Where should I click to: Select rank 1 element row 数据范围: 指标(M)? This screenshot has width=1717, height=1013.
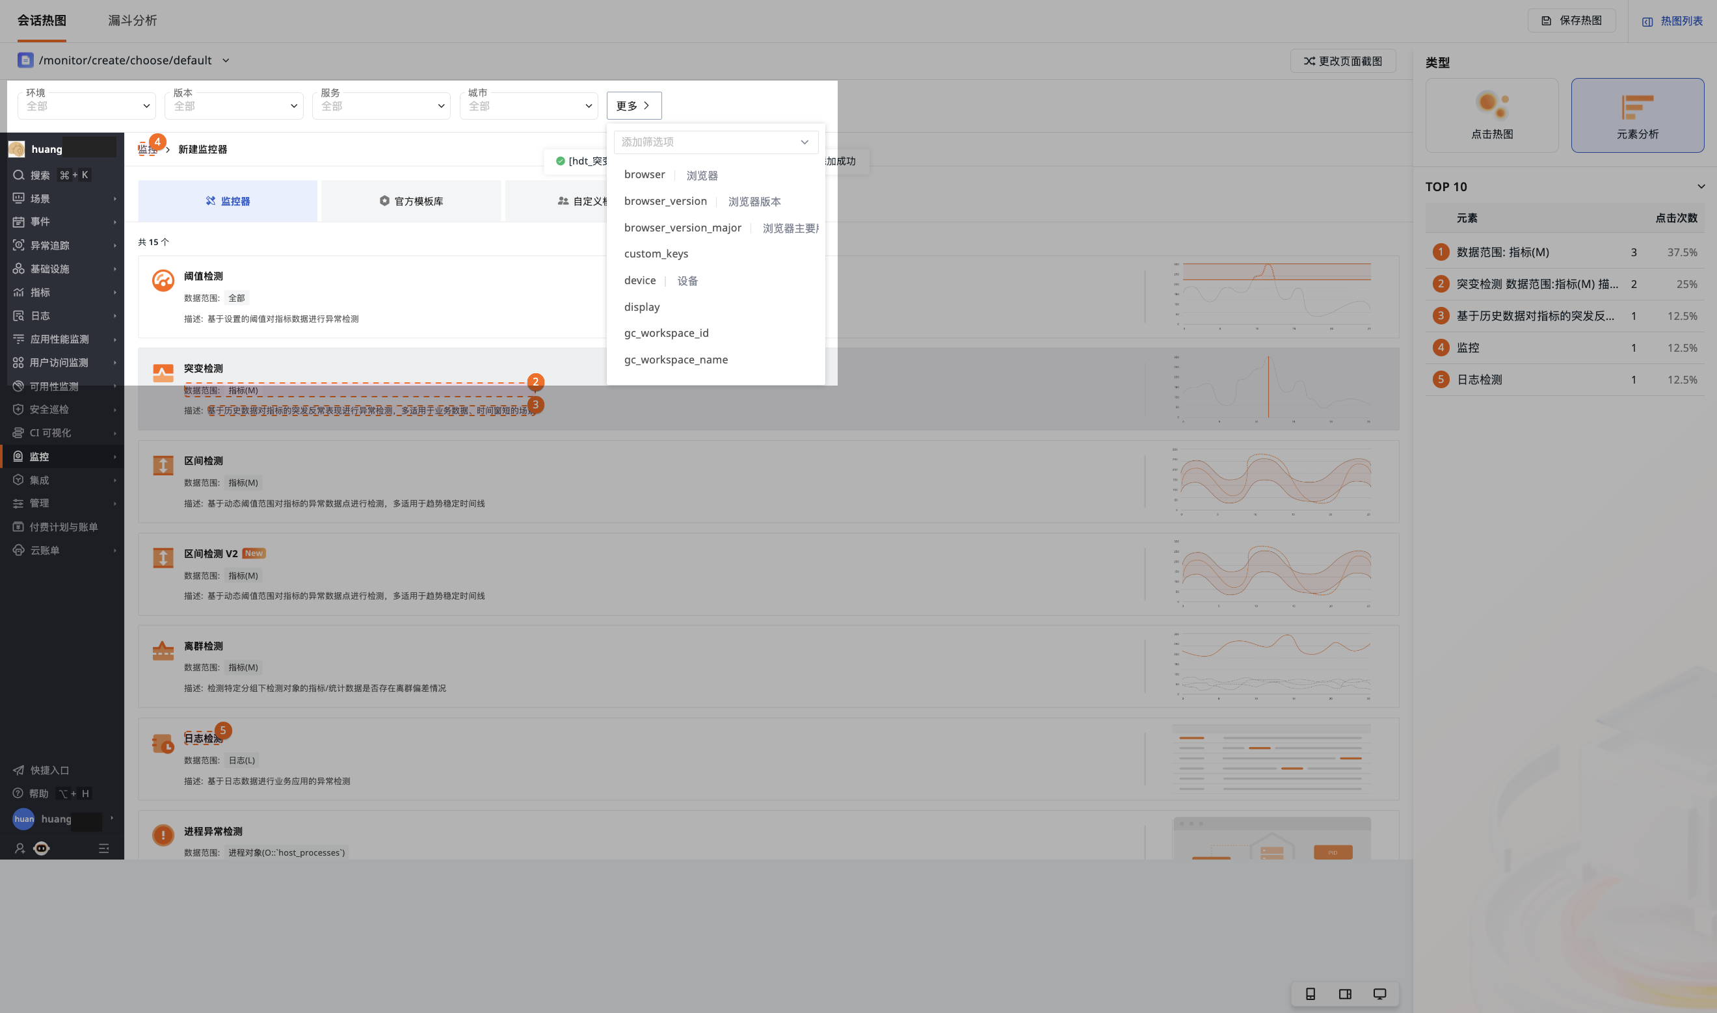tap(1564, 252)
